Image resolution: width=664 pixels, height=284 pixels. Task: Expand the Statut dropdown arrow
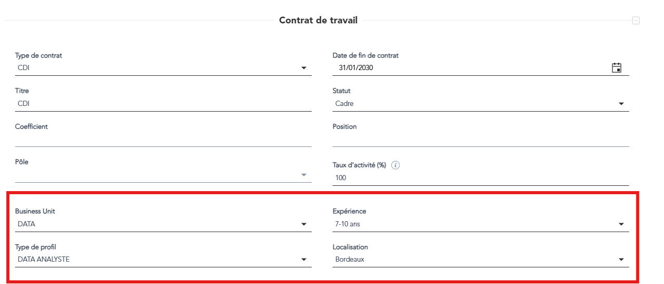(621, 104)
